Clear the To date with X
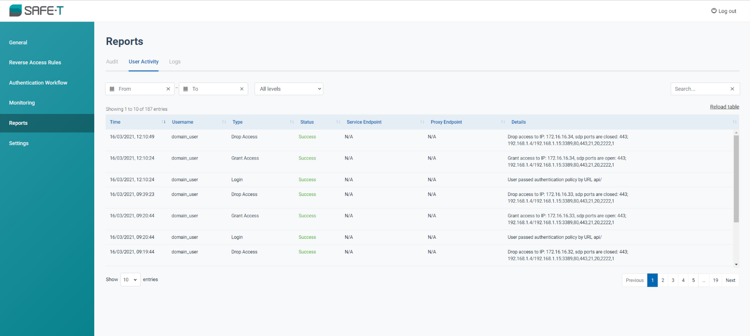The image size is (750, 336). click(242, 89)
